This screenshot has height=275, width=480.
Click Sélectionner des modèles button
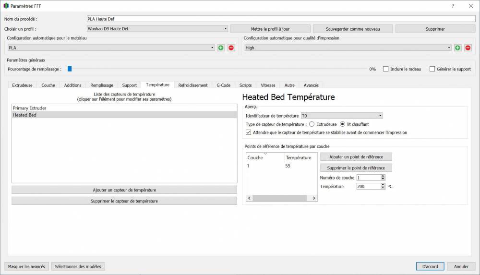click(78, 266)
